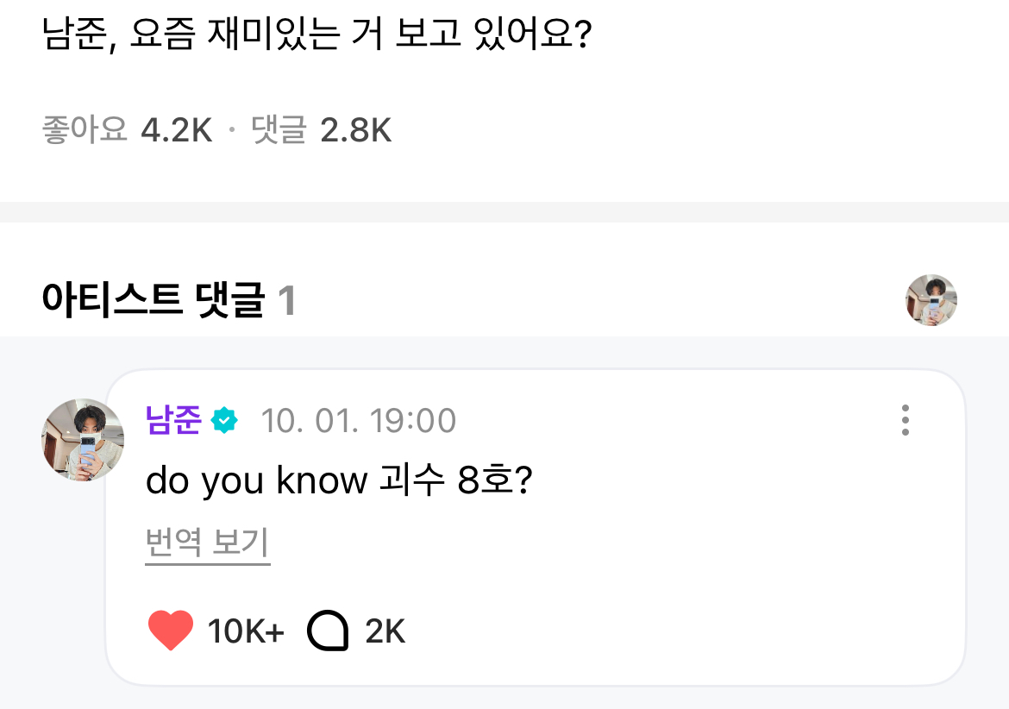Click the comment timestamp 10. 01. 19:00
This screenshot has height=709, width=1009.
point(358,421)
